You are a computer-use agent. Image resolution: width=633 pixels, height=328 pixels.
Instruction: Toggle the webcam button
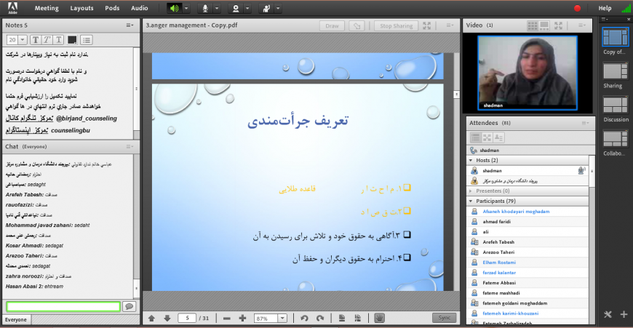[236, 8]
